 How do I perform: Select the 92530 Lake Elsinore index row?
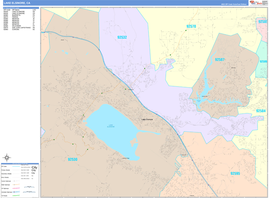coord(19,12)
